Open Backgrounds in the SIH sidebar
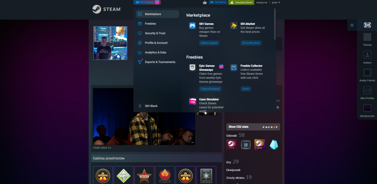The image size is (377, 184). coord(367,110)
